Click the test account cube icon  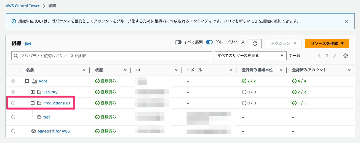tap(39, 117)
